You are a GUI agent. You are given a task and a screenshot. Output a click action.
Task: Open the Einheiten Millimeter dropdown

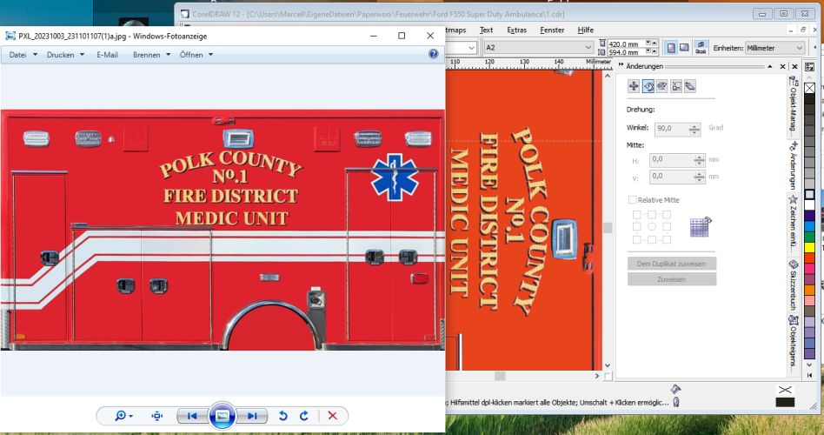coord(800,48)
